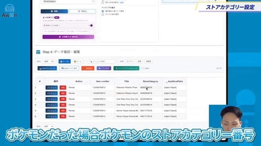Click the green compliance check button
Image resolution: width=261 pixels, height=146 pixels.
126,68
